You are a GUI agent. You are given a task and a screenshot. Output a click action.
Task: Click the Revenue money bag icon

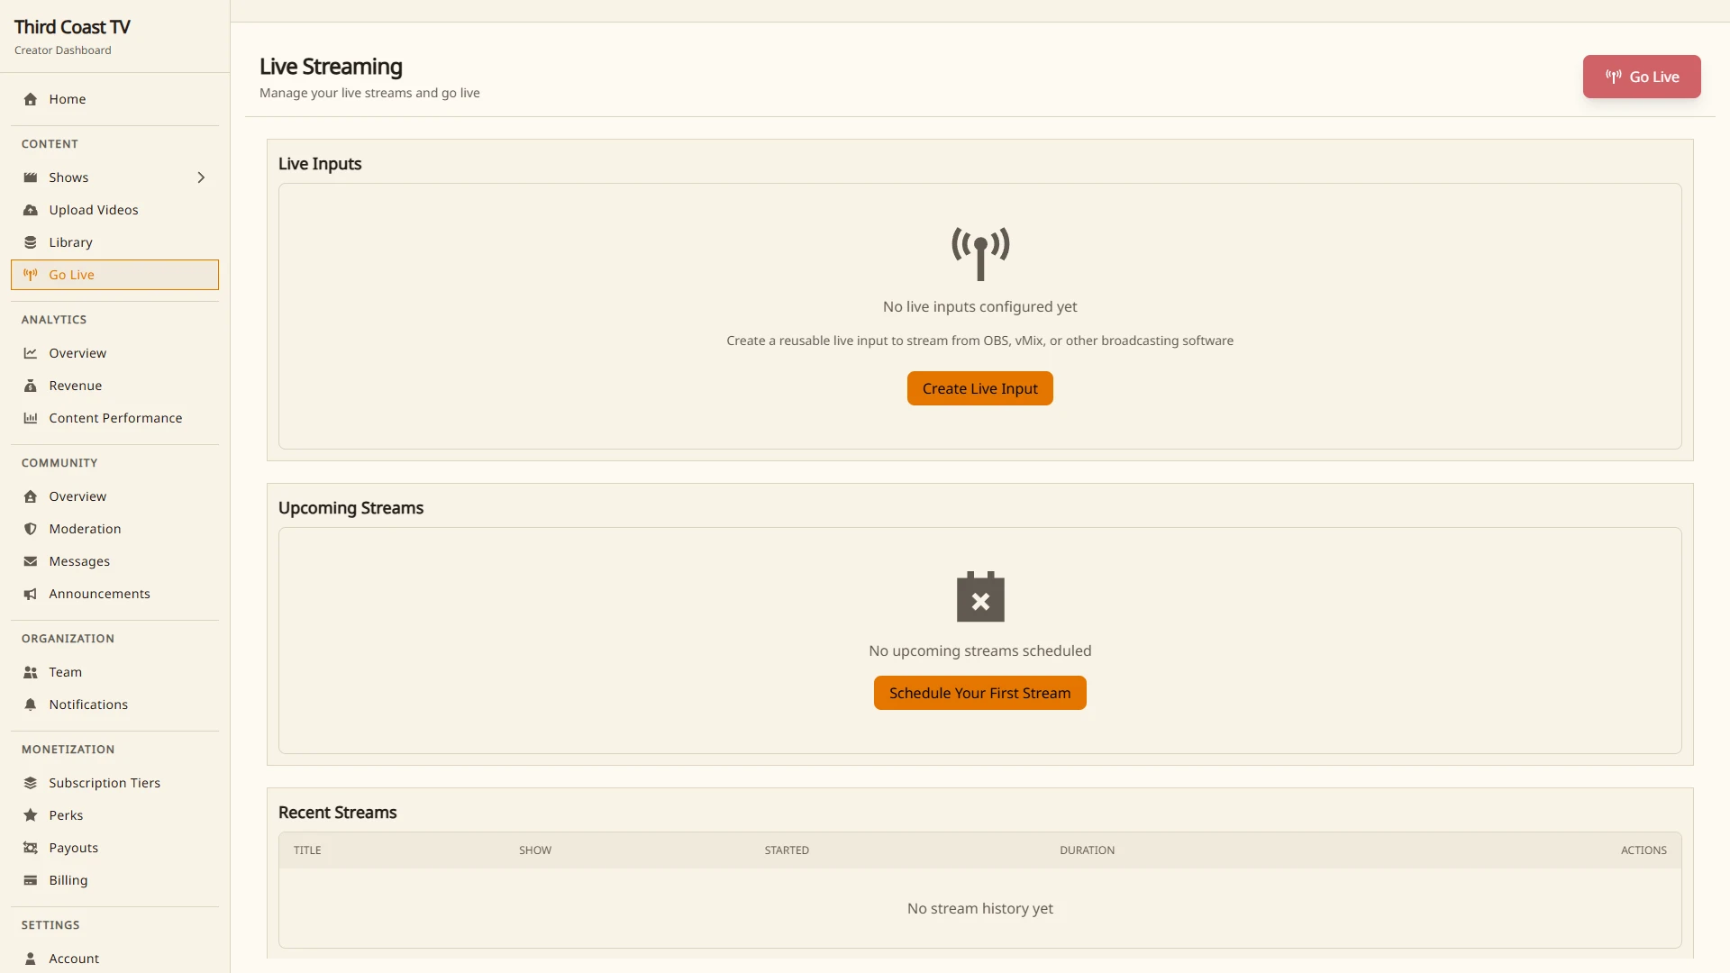pyautogui.click(x=31, y=386)
